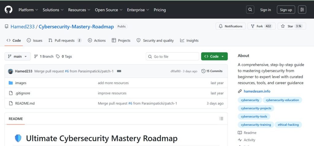Expand the Resources dropdown menu
The height and width of the screenshot is (146, 314).
(x=79, y=10)
